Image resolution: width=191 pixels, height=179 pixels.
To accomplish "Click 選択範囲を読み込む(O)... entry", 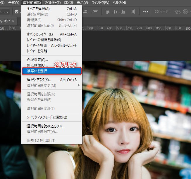I will click(45, 126).
